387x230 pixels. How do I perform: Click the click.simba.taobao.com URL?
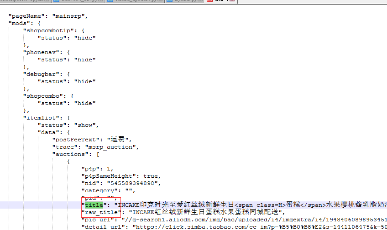pos(260,227)
